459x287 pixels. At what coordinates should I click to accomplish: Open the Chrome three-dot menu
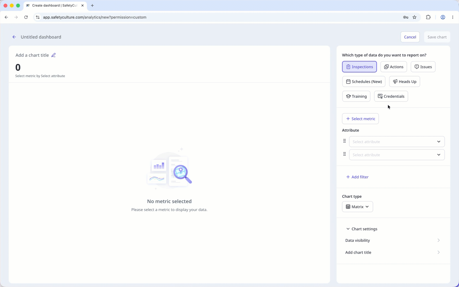pyautogui.click(x=453, y=17)
